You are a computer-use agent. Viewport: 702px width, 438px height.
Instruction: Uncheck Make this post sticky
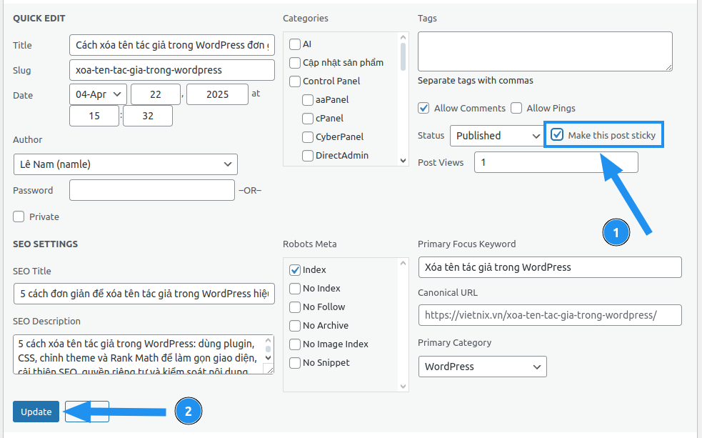click(558, 135)
